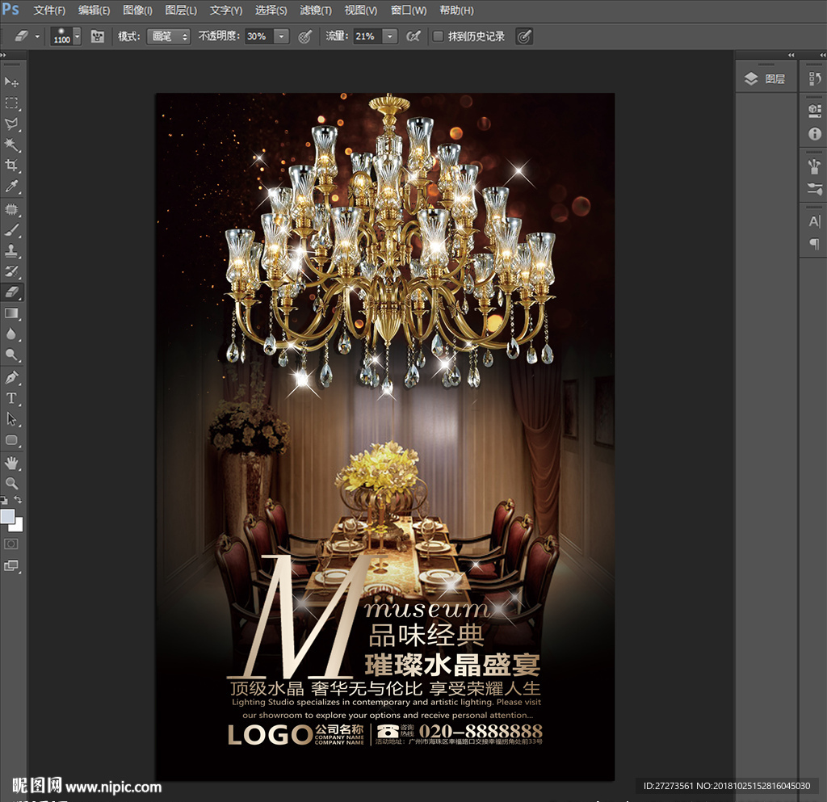Click the foreground color swatch
This screenshot has height=802, width=827.
click(x=6, y=515)
